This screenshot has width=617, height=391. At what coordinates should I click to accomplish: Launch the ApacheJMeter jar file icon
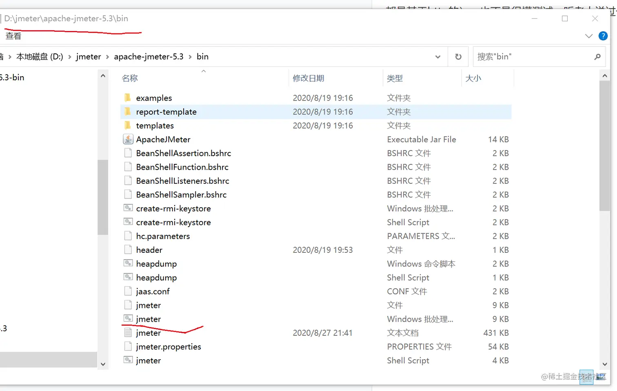(128, 139)
